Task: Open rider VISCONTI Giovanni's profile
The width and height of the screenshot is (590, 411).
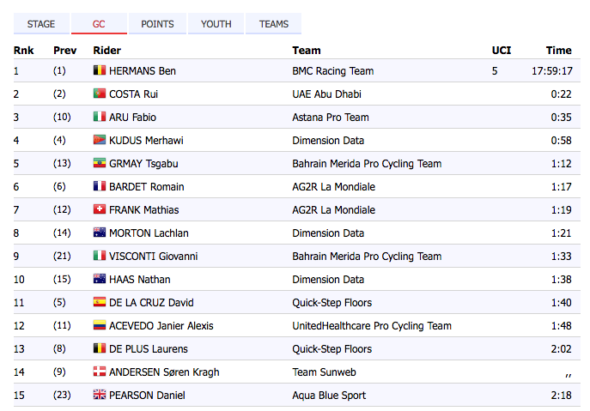Action: point(152,257)
